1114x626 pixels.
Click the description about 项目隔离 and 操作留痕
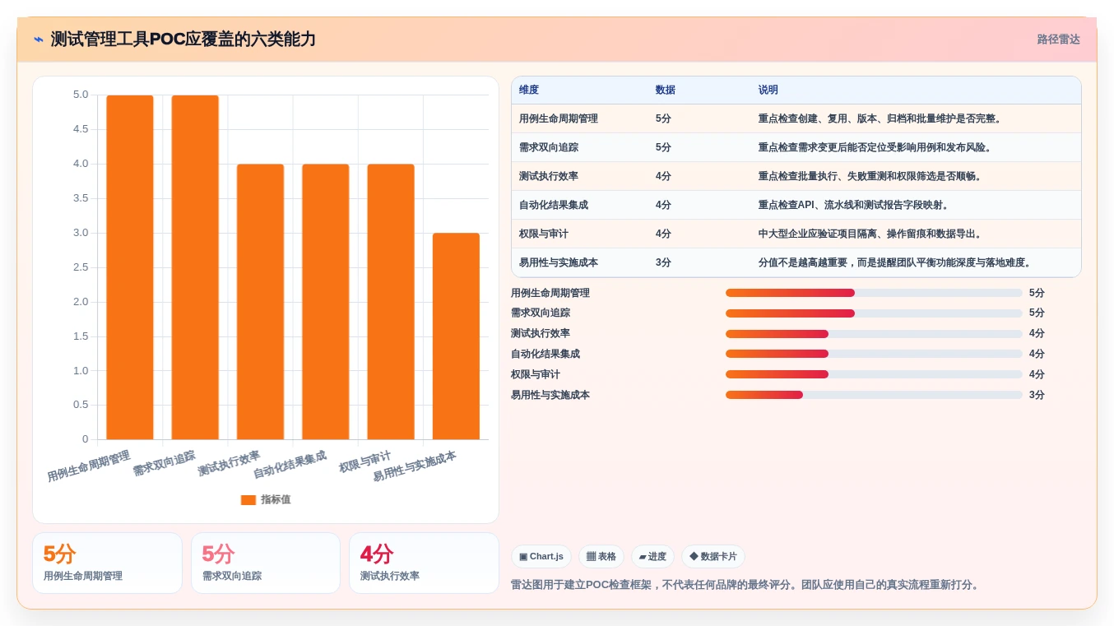click(x=870, y=234)
